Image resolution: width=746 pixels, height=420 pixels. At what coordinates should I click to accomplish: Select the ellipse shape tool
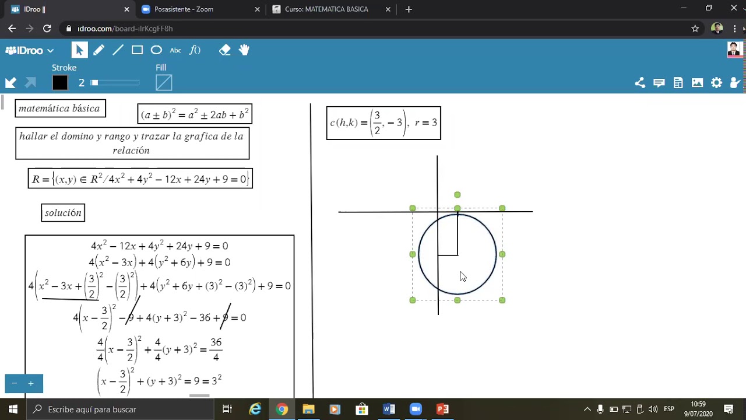[x=156, y=50]
